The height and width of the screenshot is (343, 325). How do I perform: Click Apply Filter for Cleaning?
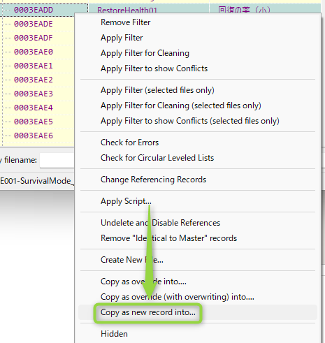pyautogui.click(x=145, y=53)
